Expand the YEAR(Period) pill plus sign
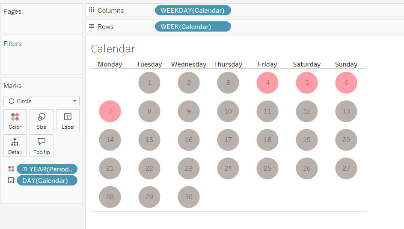The width and height of the screenshot is (404, 229). [x=24, y=169]
